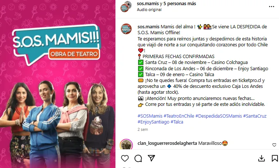The image size is (279, 168).
Task: Open comments with the speech bubble icon
Action: click(x=138, y=158)
